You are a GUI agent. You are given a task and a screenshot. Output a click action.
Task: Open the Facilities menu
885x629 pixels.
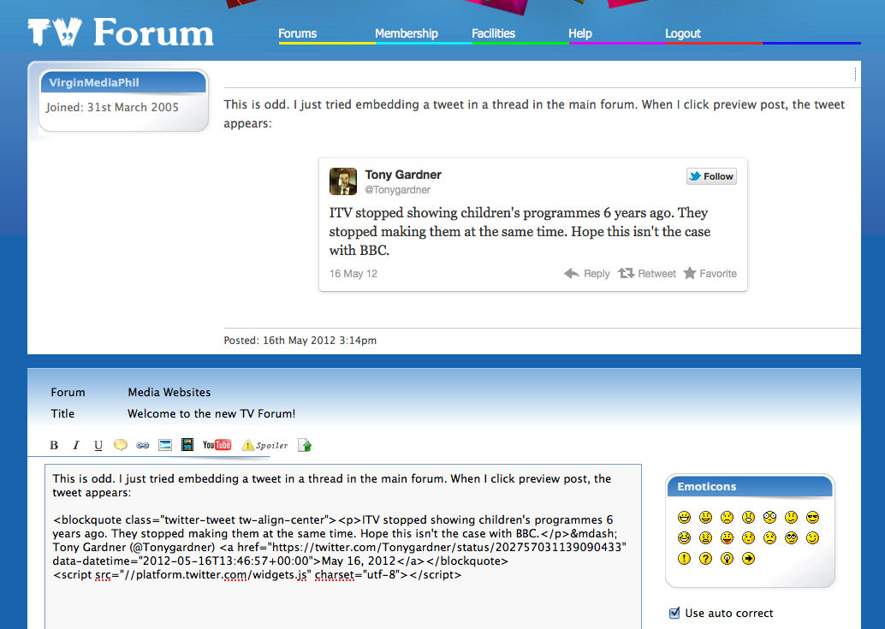click(493, 33)
